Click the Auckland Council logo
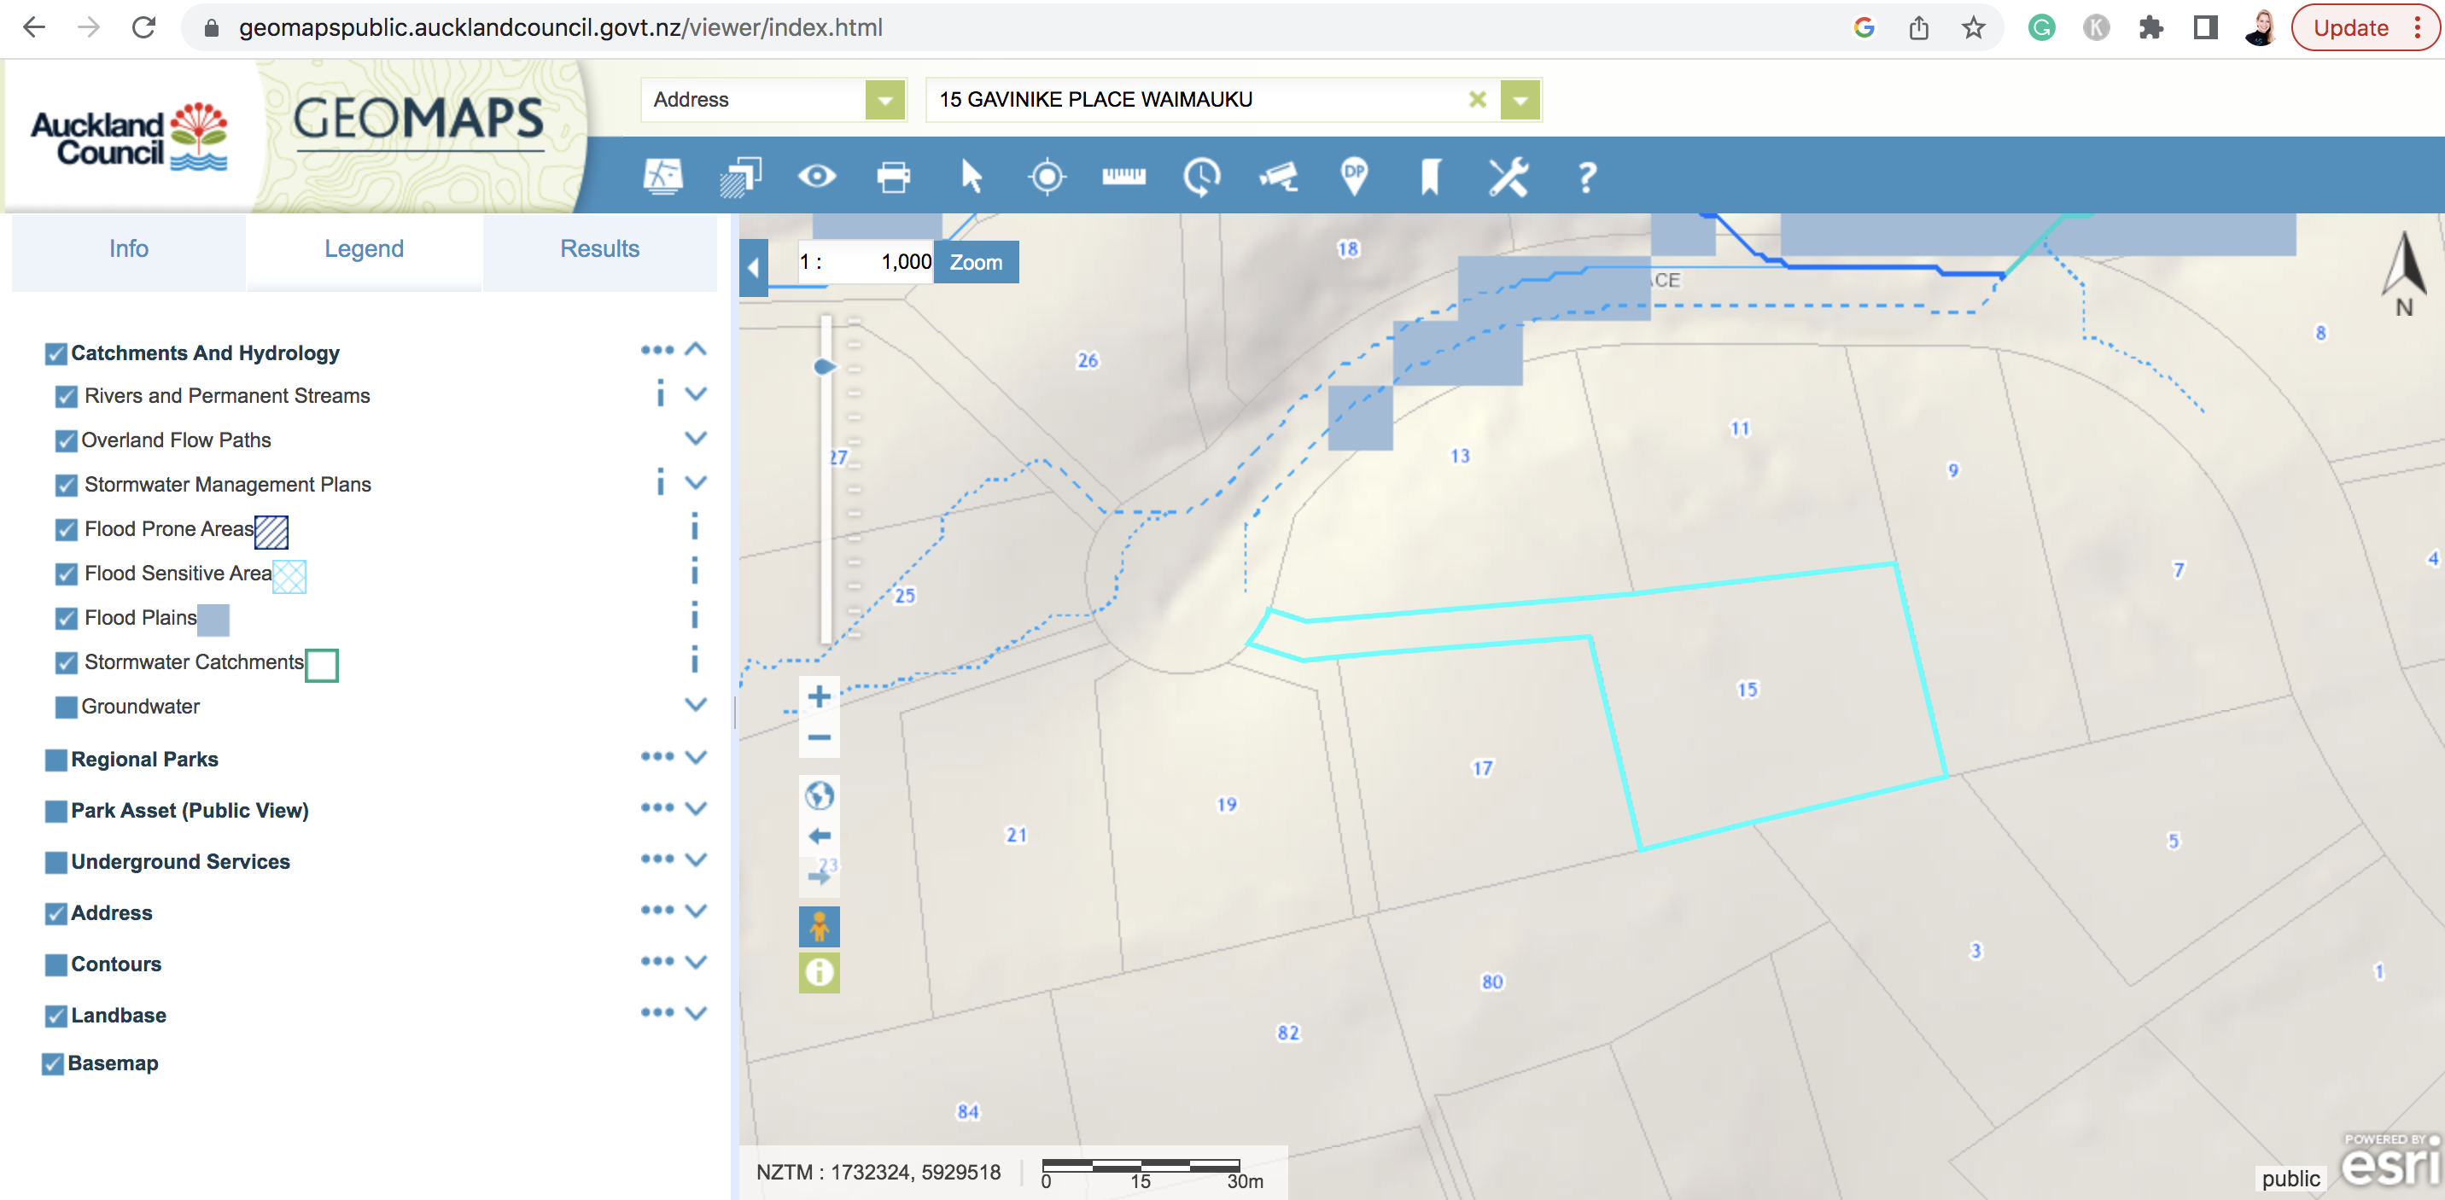Screen dimensions: 2445x1200 pyautogui.click(x=130, y=137)
